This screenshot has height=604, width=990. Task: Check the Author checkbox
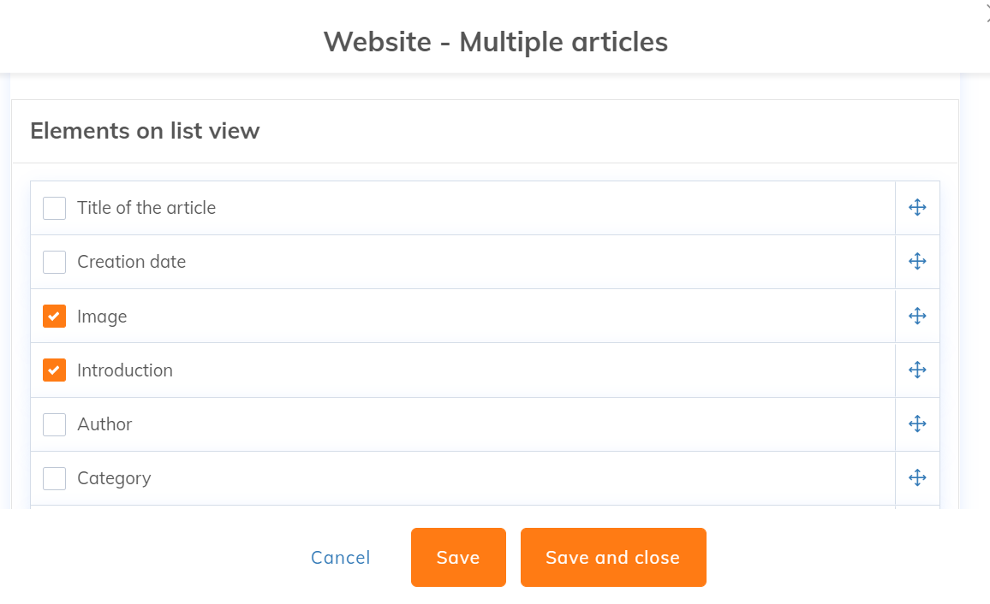click(x=55, y=424)
